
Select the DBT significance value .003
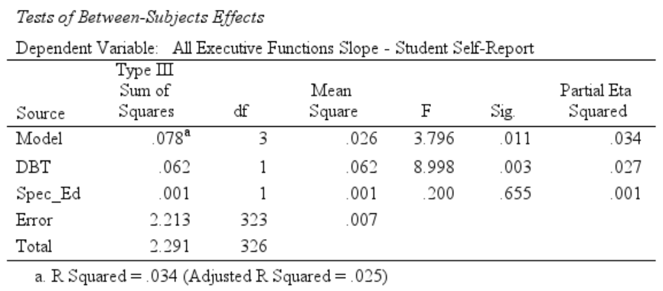[x=515, y=167]
